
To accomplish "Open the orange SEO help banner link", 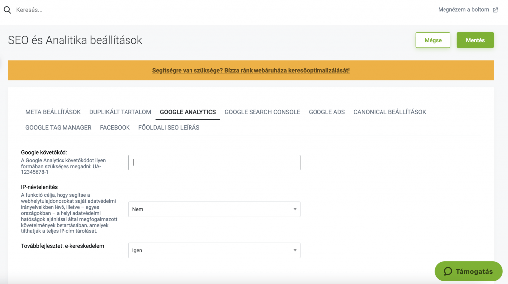I will pos(251,70).
